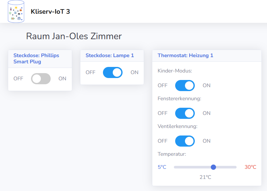The image size is (267, 191).
Task: Turn on the Phillips Smart Plug switch
Action: click(41, 79)
